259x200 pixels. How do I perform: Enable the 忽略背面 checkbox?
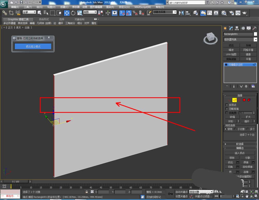(227, 109)
